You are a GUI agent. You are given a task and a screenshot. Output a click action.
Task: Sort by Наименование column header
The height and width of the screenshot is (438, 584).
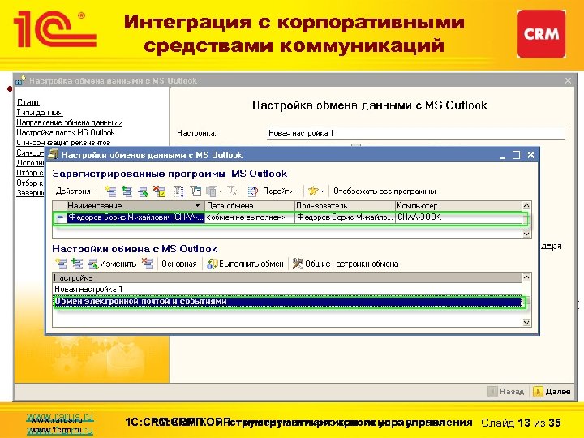[135, 205]
